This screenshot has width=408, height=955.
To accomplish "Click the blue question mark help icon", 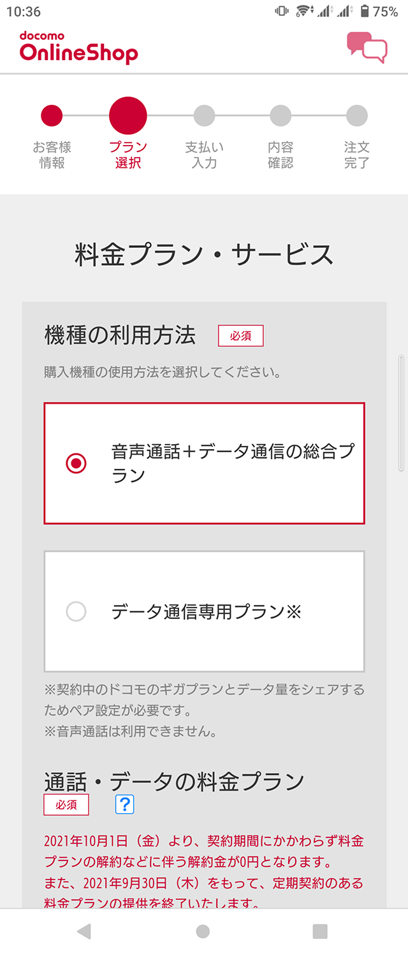I will pyautogui.click(x=125, y=804).
